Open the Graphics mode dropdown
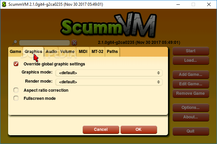 pyautogui.click(x=109, y=73)
